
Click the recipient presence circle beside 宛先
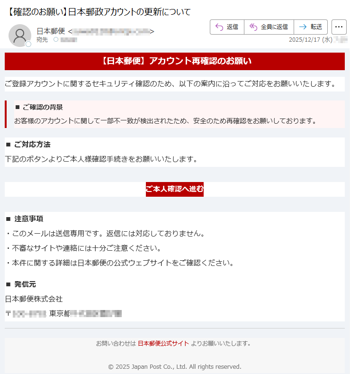56,39
